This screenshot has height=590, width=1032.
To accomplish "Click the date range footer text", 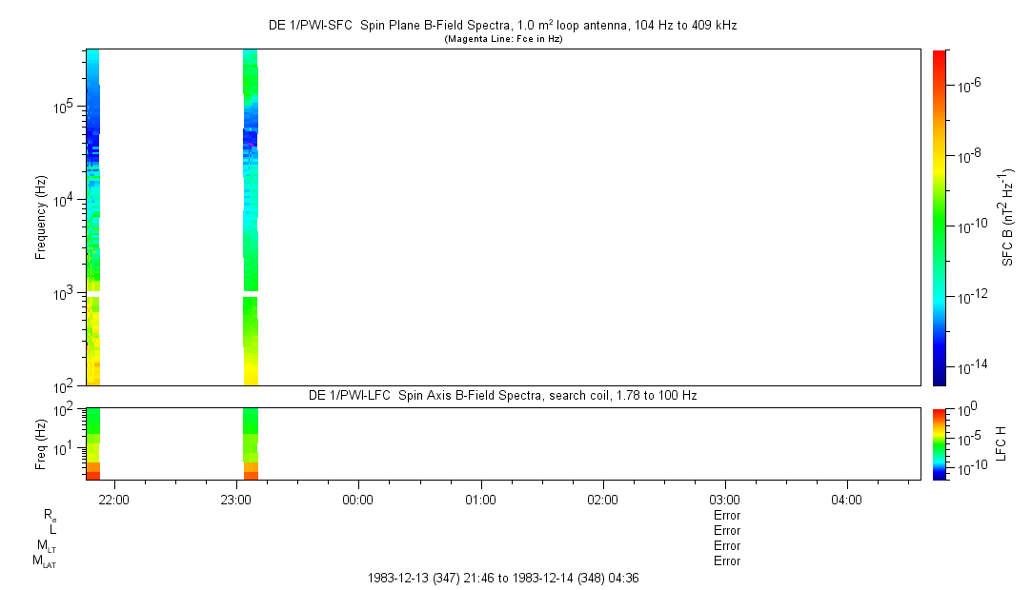I will pos(510,578).
